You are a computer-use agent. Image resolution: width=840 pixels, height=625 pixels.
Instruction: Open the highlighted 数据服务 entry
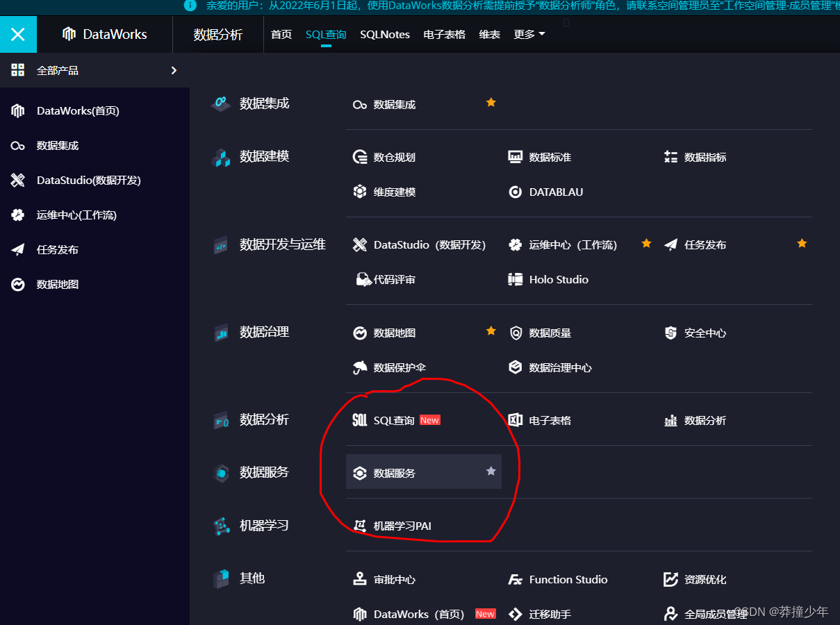423,472
